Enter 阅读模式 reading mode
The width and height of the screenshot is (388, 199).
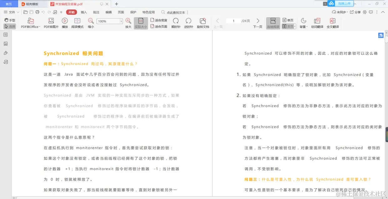click(77, 23)
